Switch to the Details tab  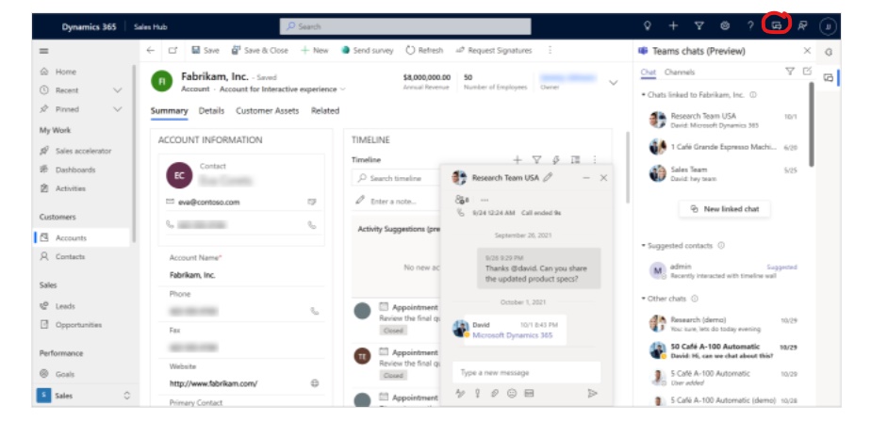212,110
